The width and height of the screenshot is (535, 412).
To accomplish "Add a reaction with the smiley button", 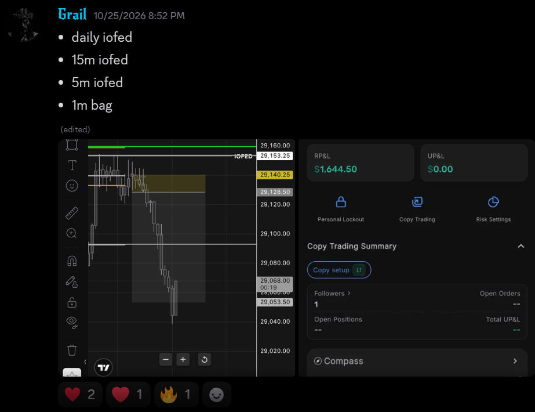I will tap(217, 395).
